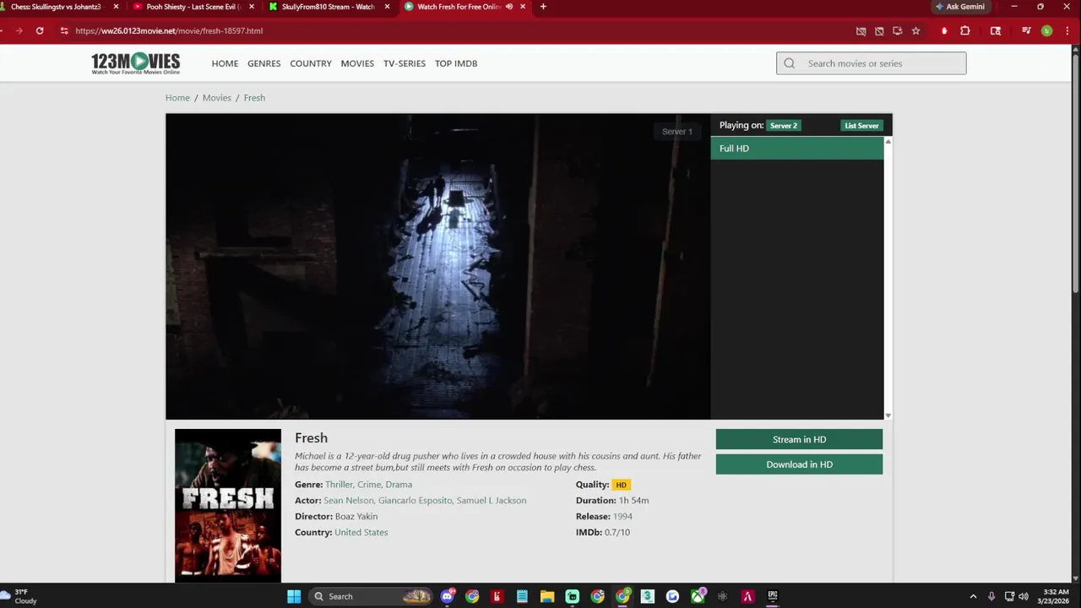This screenshot has height=608, width=1081.
Task: Click the Download in HD button
Action: coord(799,464)
